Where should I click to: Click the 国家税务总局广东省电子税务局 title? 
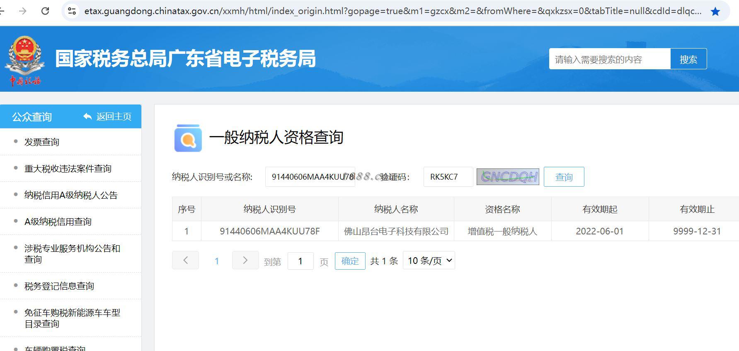point(185,58)
